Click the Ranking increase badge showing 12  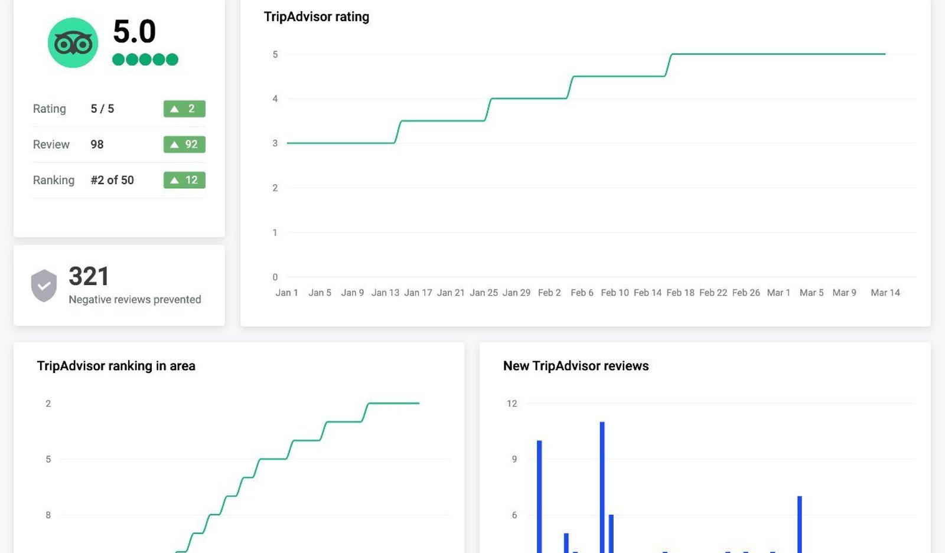pyautogui.click(x=184, y=180)
